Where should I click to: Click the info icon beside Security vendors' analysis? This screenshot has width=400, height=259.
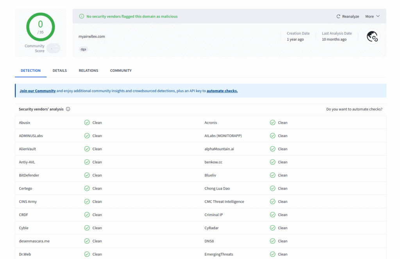pos(68,109)
